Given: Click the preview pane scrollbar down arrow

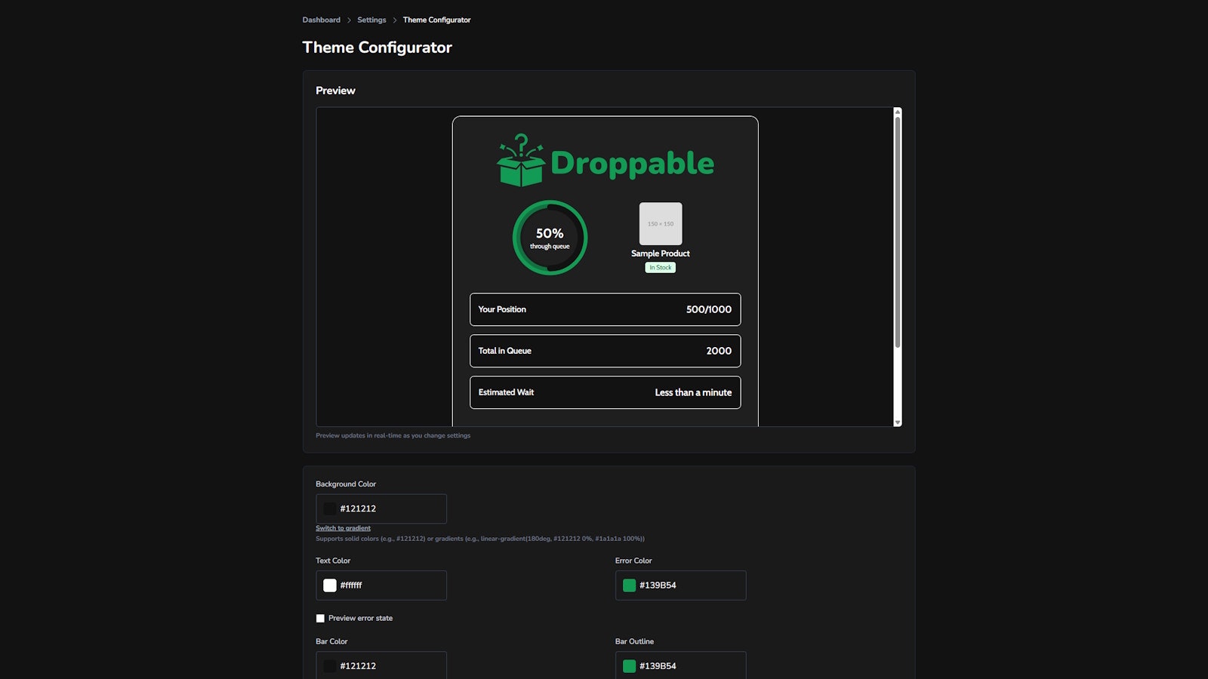Looking at the screenshot, I should coord(897,422).
